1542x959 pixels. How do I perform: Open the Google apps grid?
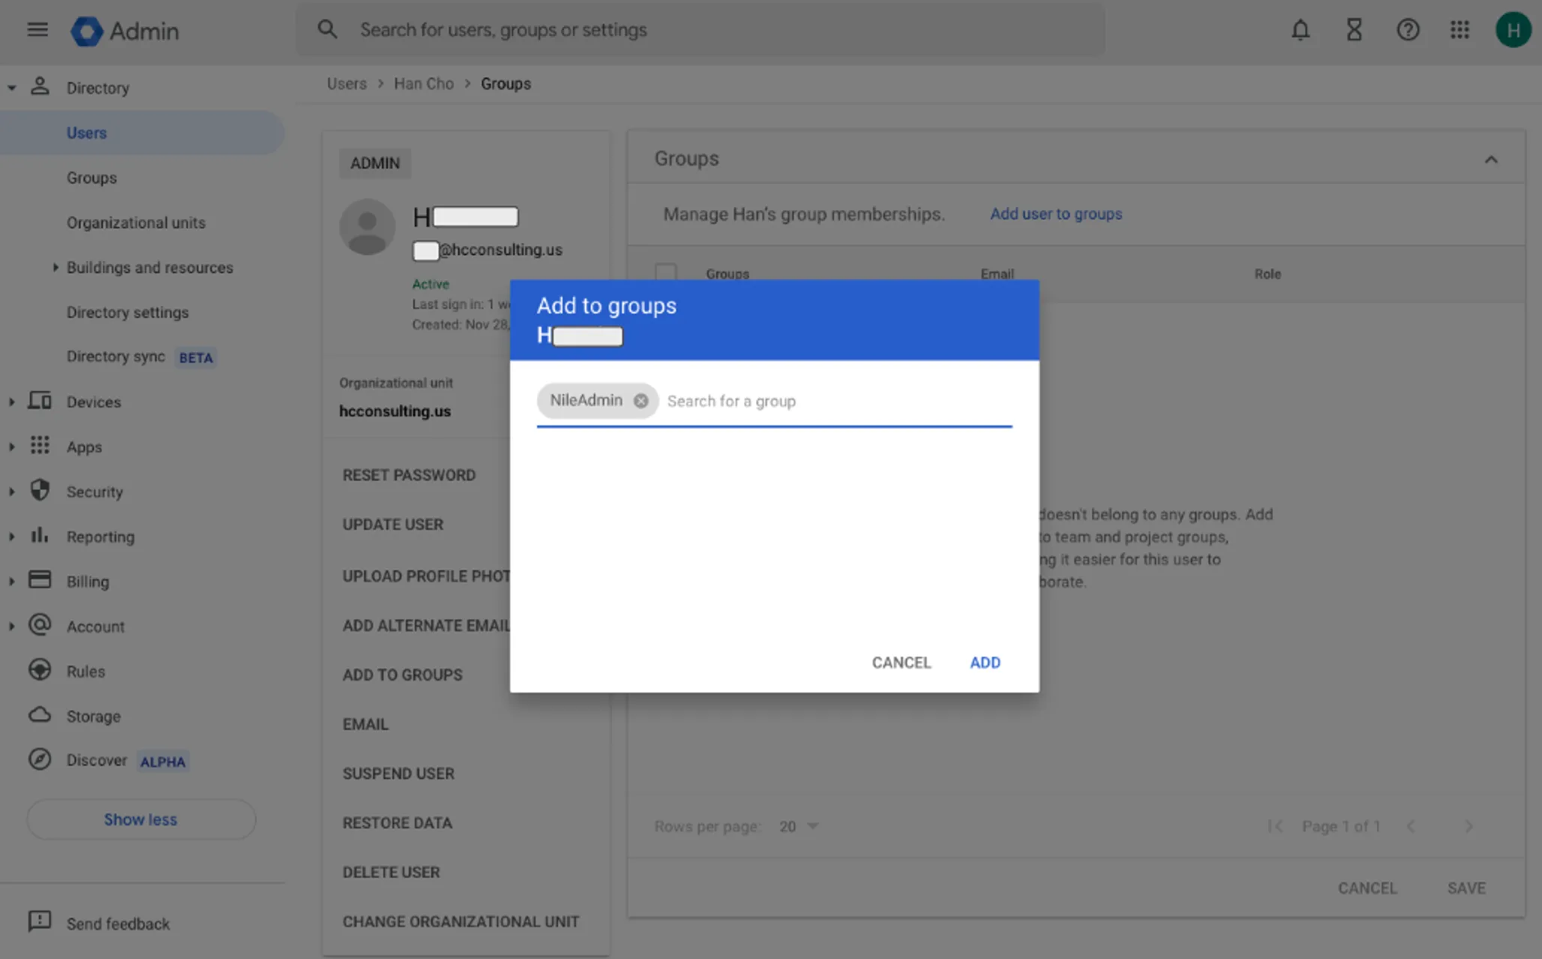1459,30
